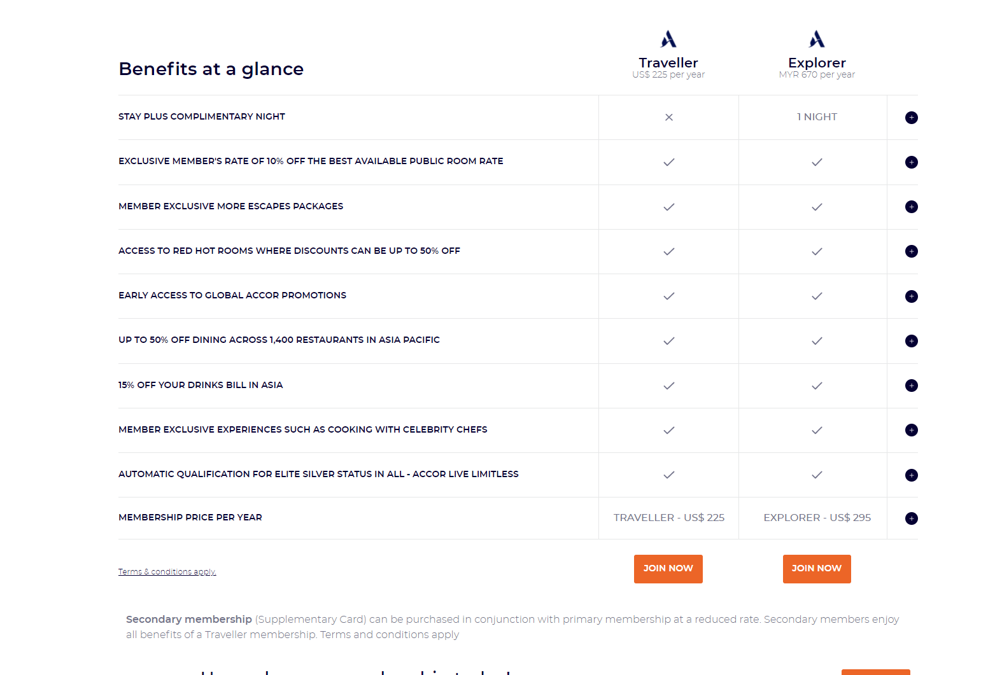Image resolution: width=995 pixels, height=675 pixels.
Task: Click Traveller checkmark for More Escapes Packages
Action: coord(669,207)
